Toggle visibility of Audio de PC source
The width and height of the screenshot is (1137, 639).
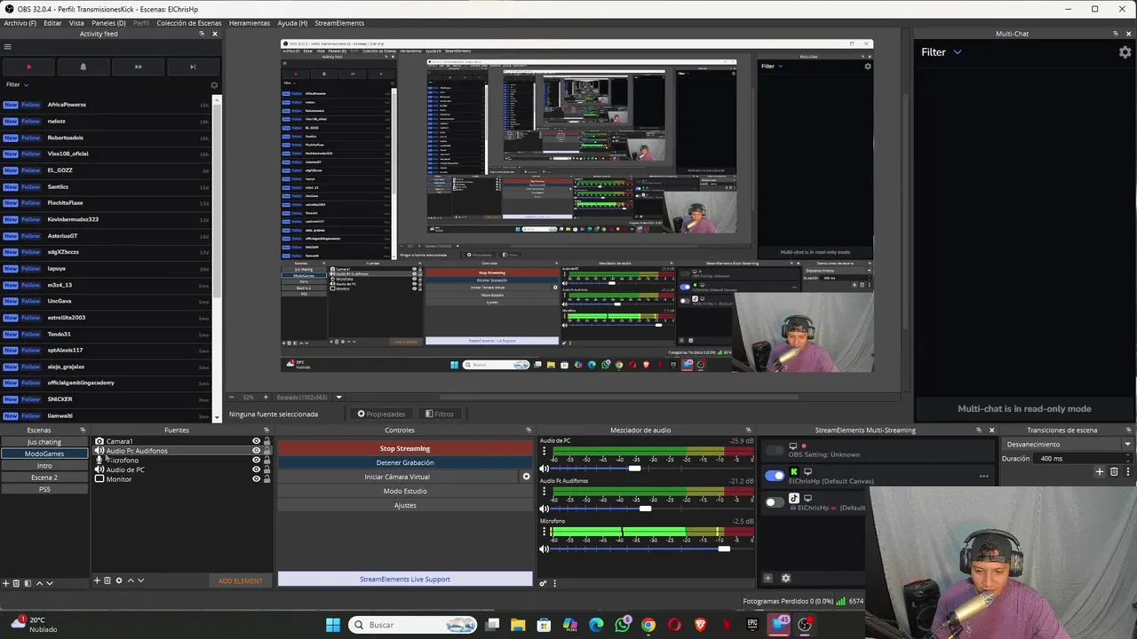(x=256, y=469)
